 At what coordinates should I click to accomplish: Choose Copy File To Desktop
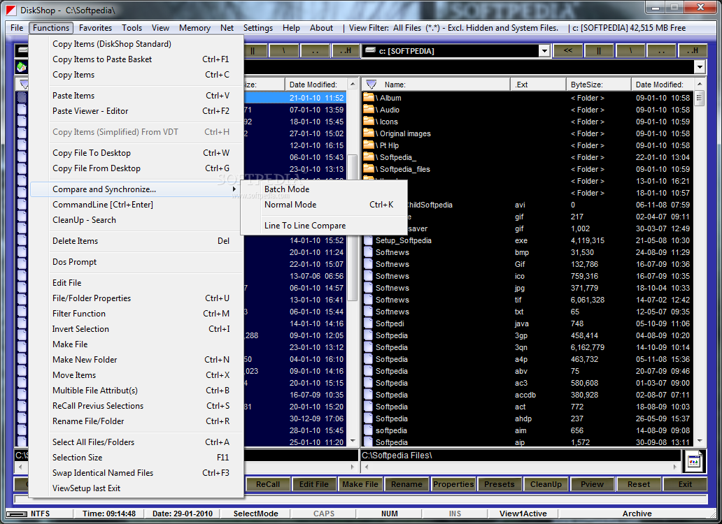pyautogui.click(x=136, y=152)
